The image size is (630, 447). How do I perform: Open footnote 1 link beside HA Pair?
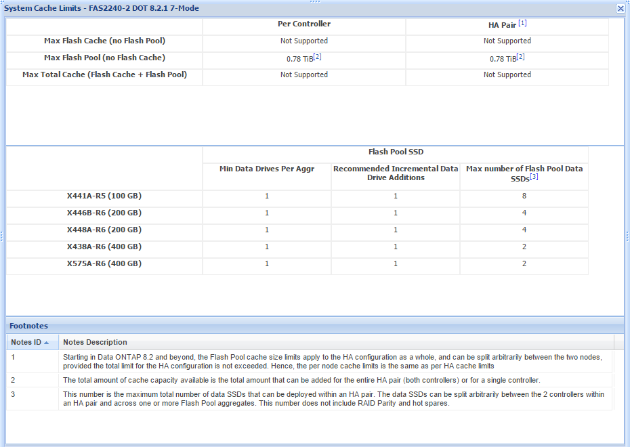point(523,23)
